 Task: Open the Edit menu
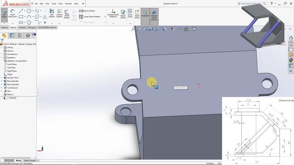[x=41, y=4]
